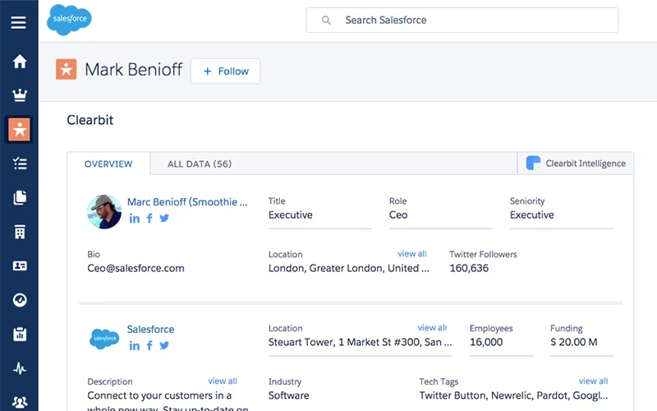Open Salesforce company LinkedIn icon
Image resolution: width=657 pixels, height=411 pixels.
pos(134,345)
